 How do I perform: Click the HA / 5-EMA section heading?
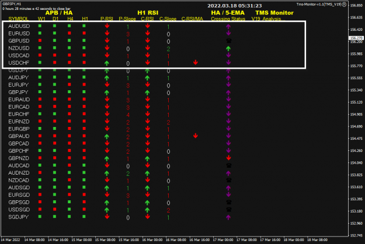[228, 13]
